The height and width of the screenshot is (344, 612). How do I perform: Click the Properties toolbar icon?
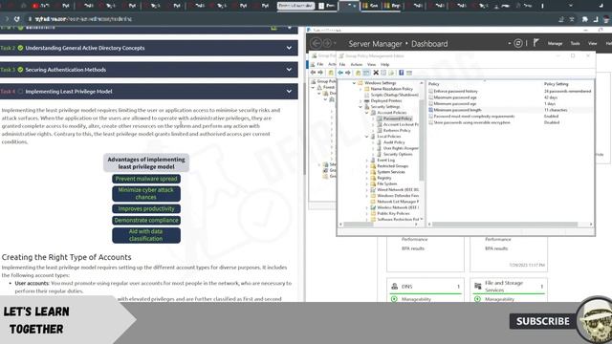tap(383, 73)
